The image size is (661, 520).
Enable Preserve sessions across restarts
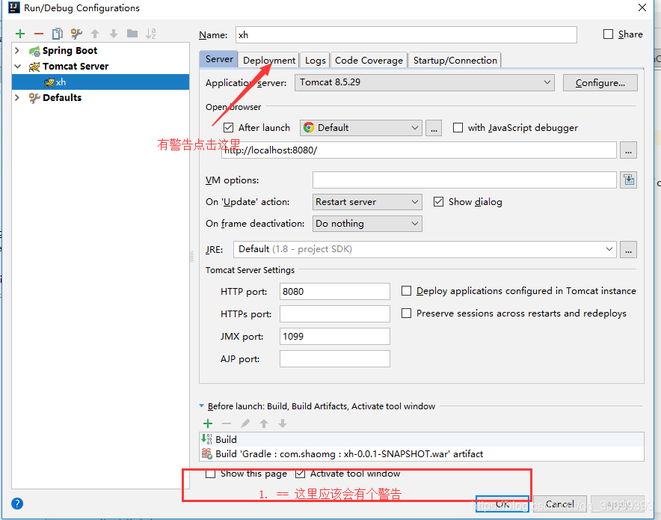point(406,313)
